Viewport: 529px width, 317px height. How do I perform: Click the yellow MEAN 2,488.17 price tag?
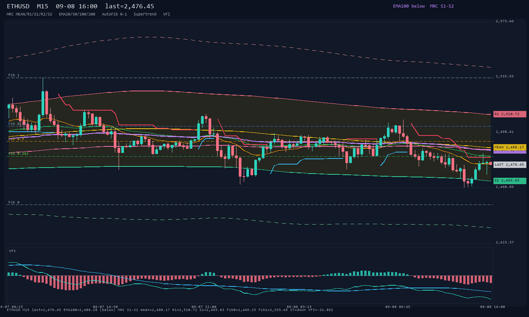(x=510, y=147)
